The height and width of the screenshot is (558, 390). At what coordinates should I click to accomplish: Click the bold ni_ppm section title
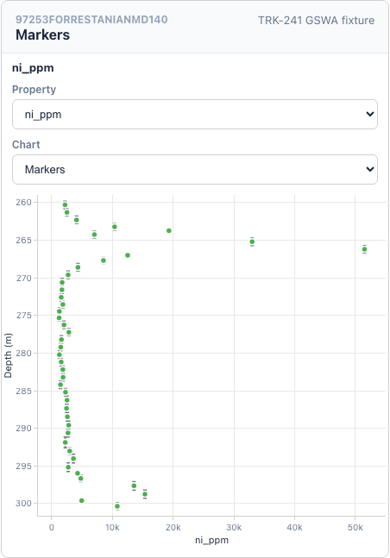point(33,68)
